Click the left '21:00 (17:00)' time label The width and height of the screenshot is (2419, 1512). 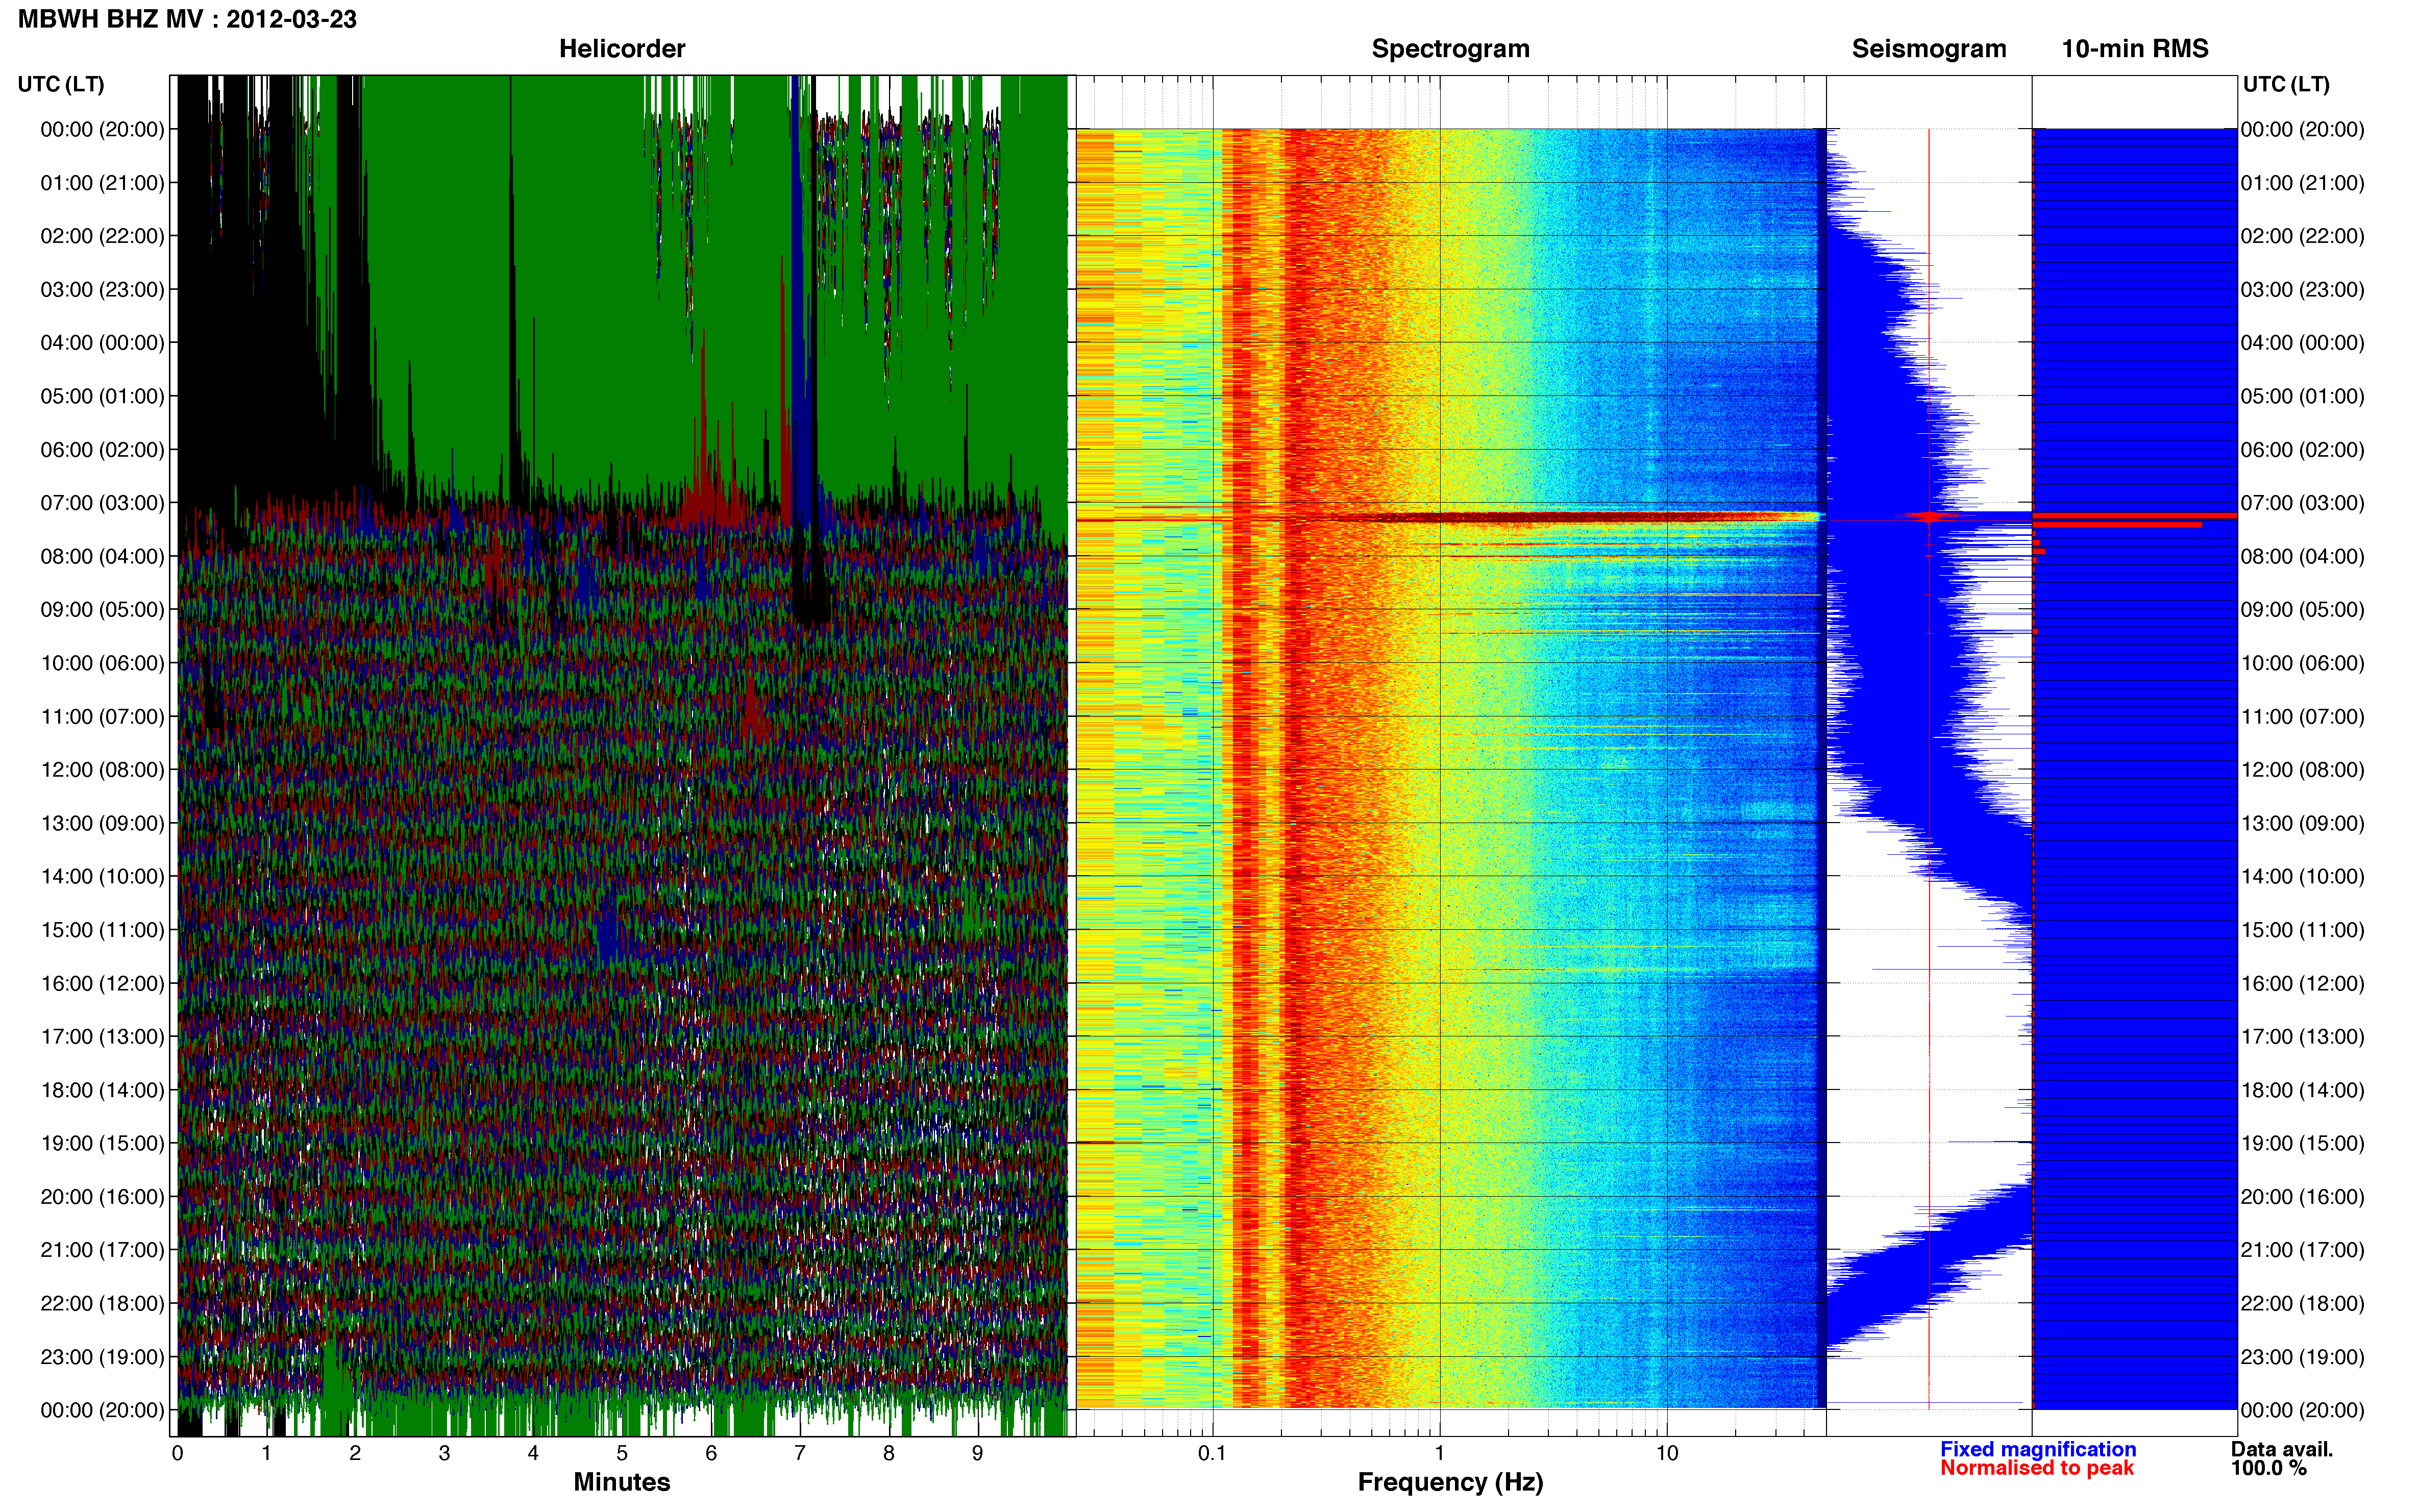(102, 1250)
